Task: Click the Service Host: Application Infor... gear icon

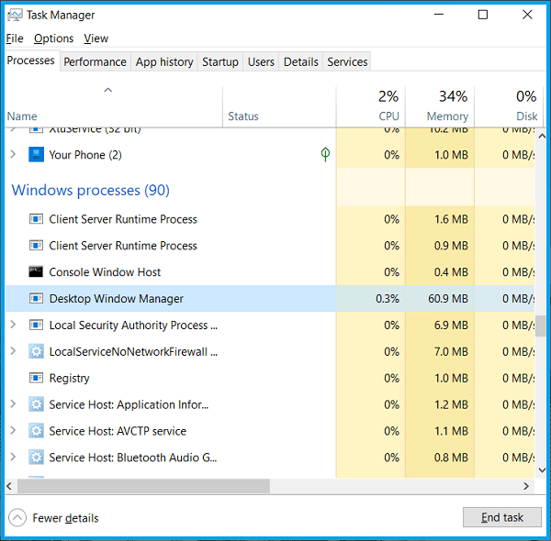Action: 36,404
